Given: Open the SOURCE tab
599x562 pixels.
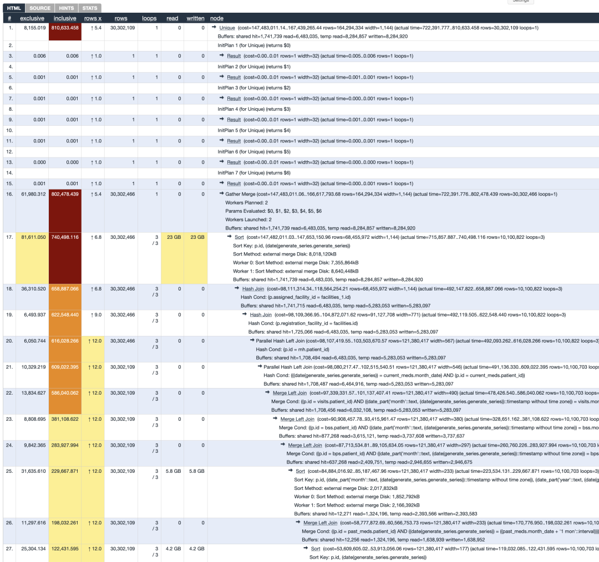Looking at the screenshot, I should [40, 8].
